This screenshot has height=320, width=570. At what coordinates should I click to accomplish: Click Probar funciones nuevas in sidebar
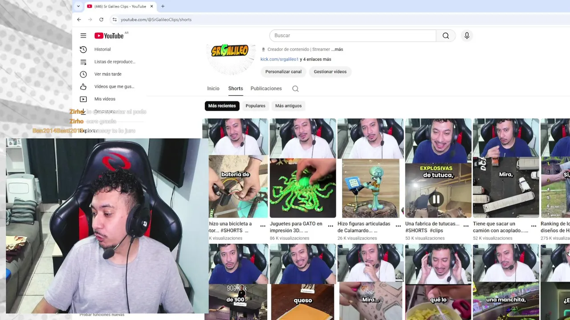coord(102,315)
